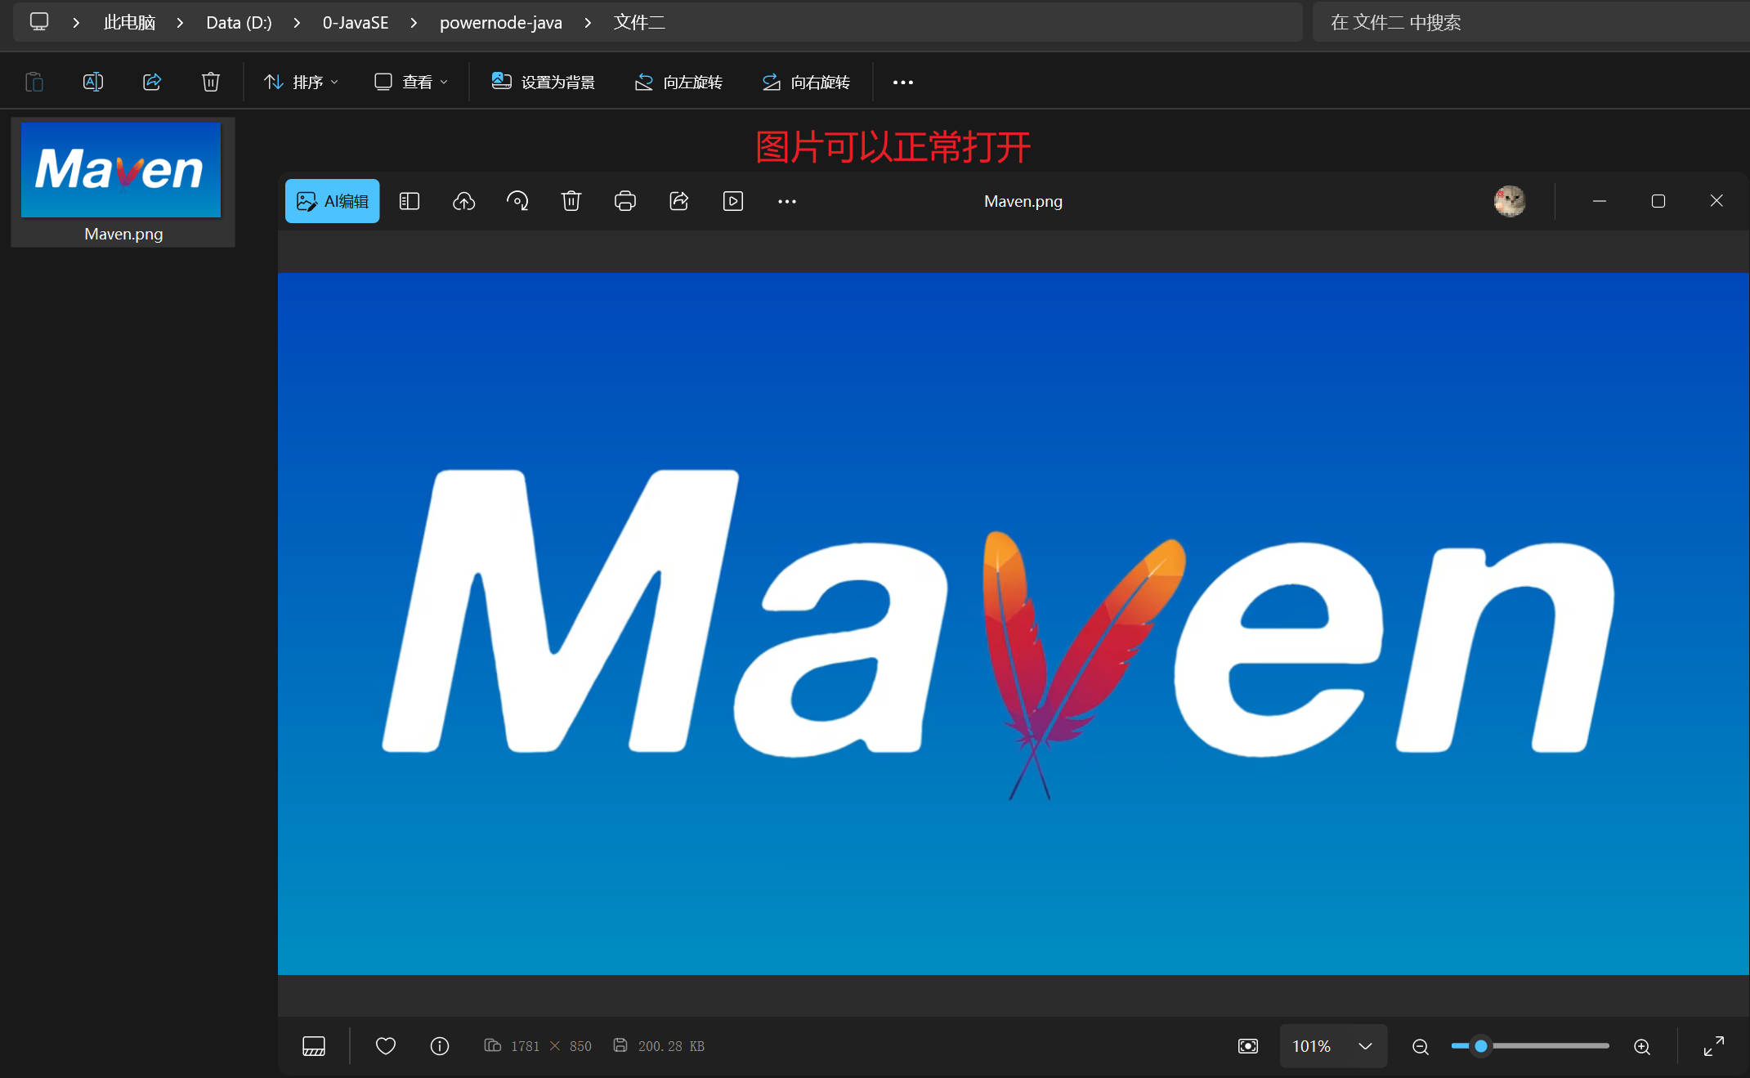Enter fullscreen with the expand arrows icon
Viewport: 1750px width, 1078px height.
[1713, 1046]
